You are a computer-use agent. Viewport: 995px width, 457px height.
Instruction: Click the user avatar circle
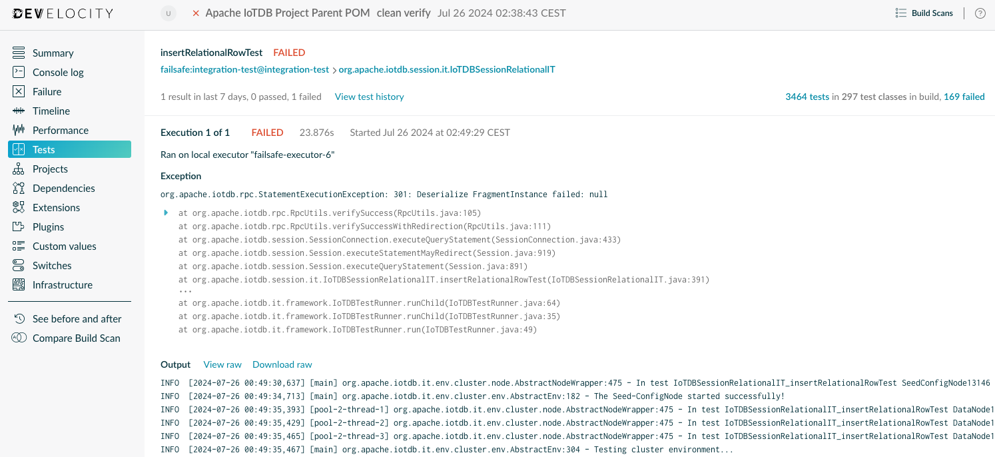coord(168,13)
